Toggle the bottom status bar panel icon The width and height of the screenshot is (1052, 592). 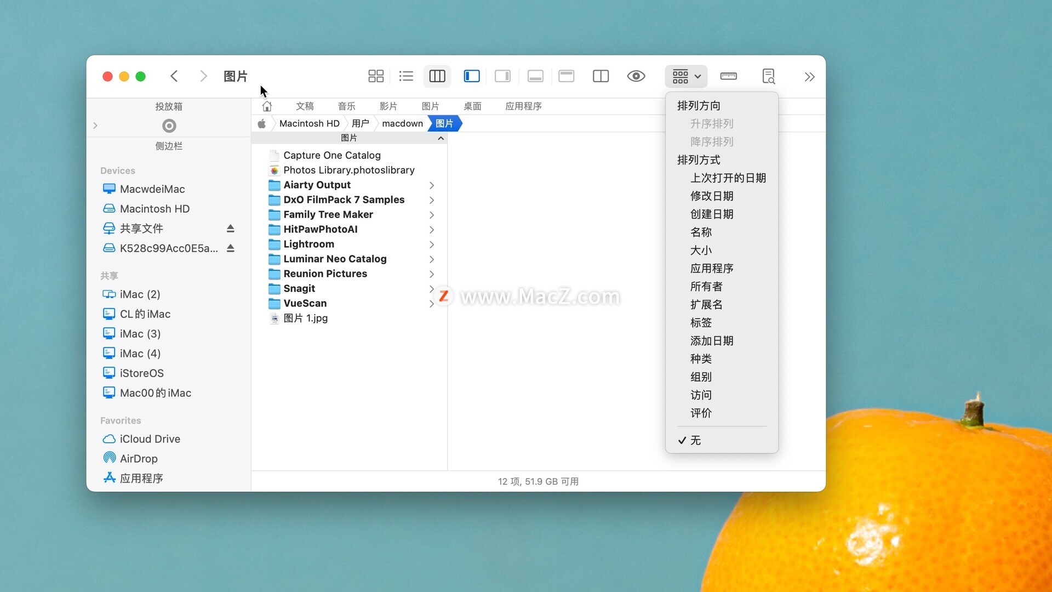click(535, 76)
